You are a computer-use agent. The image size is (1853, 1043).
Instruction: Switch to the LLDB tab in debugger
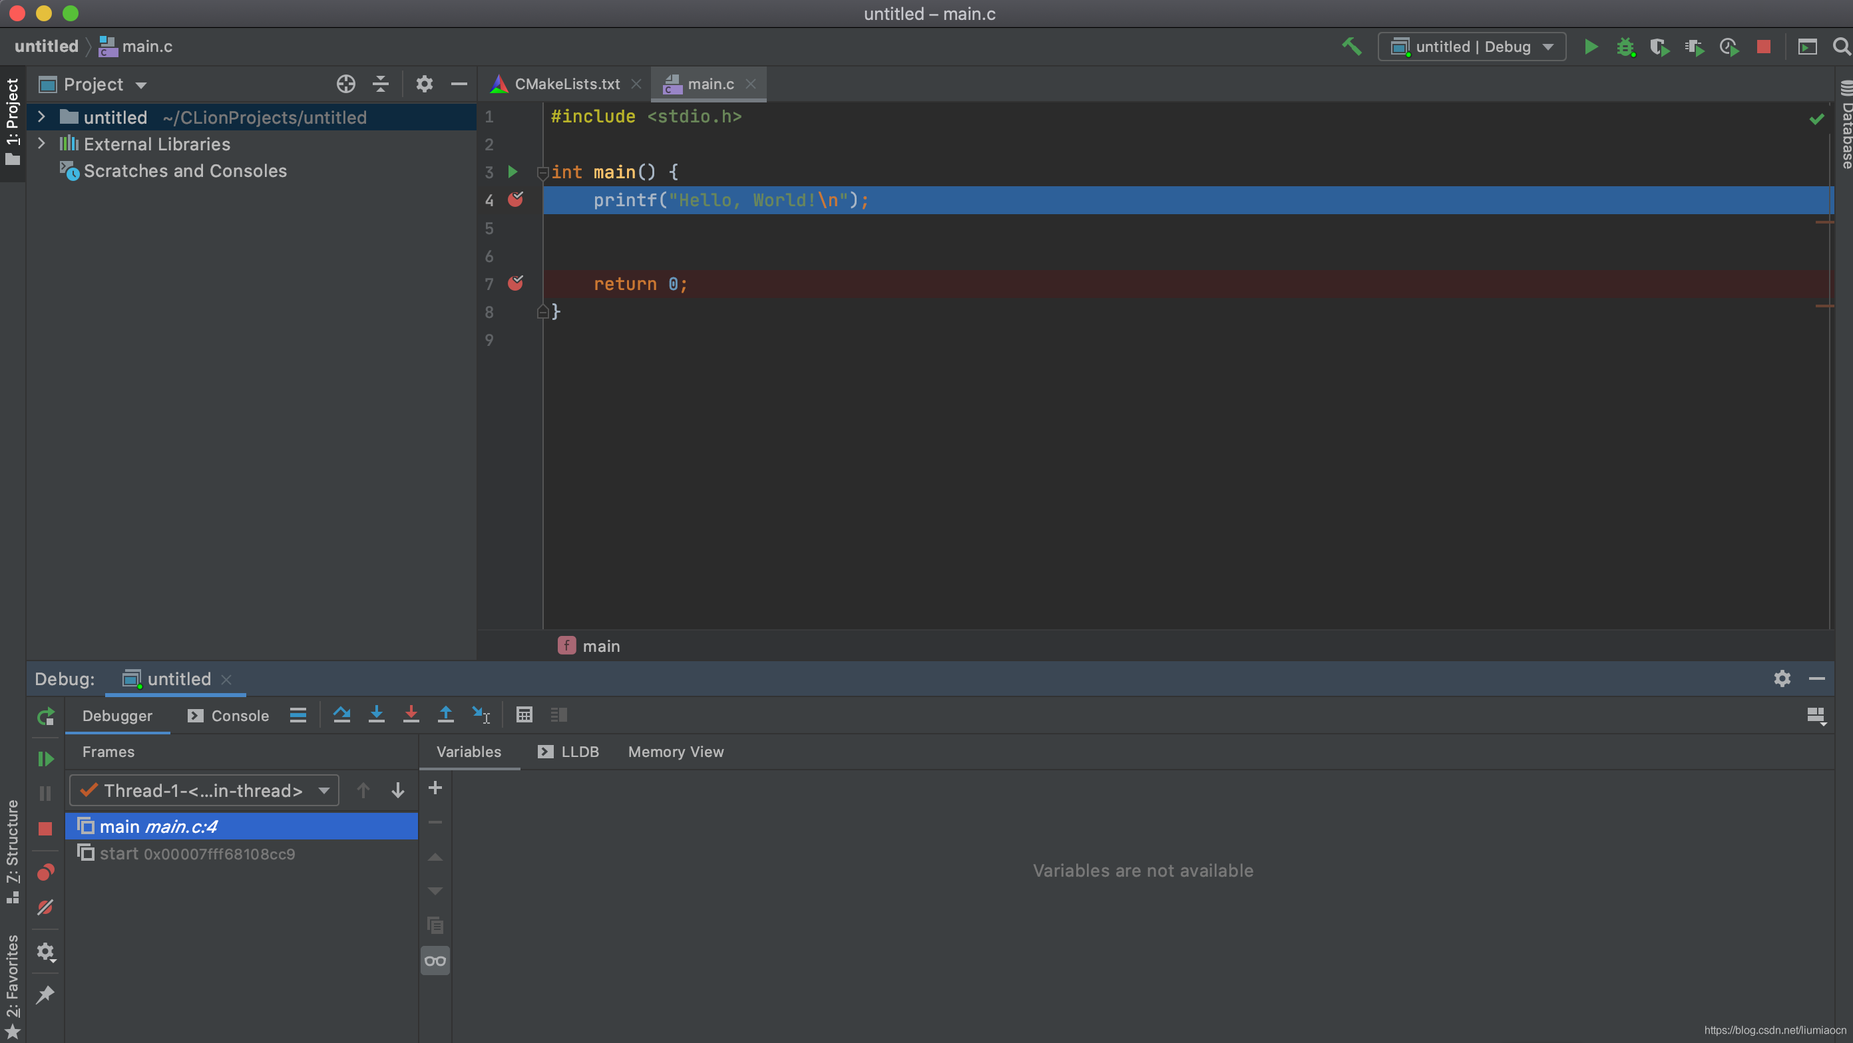[x=569, y=752]
